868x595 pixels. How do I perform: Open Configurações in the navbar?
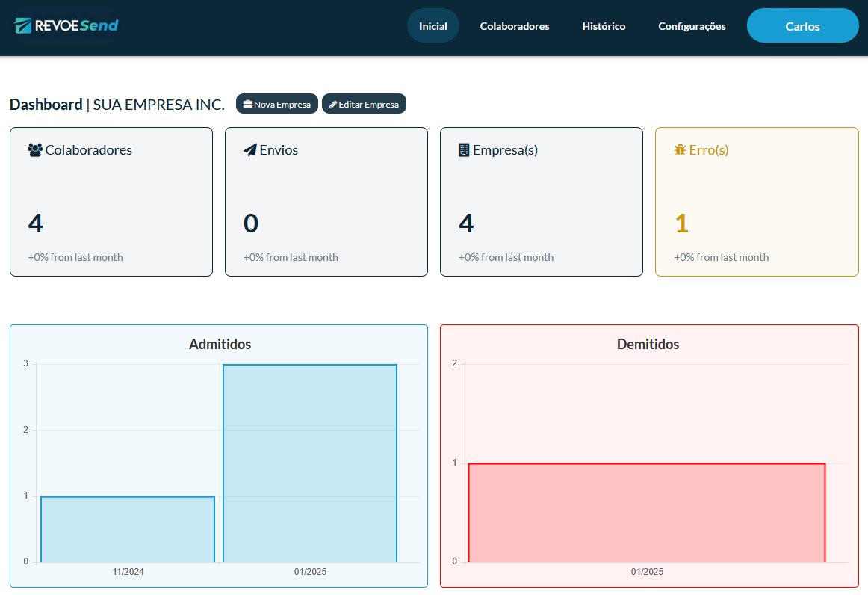tap(692, 26)
